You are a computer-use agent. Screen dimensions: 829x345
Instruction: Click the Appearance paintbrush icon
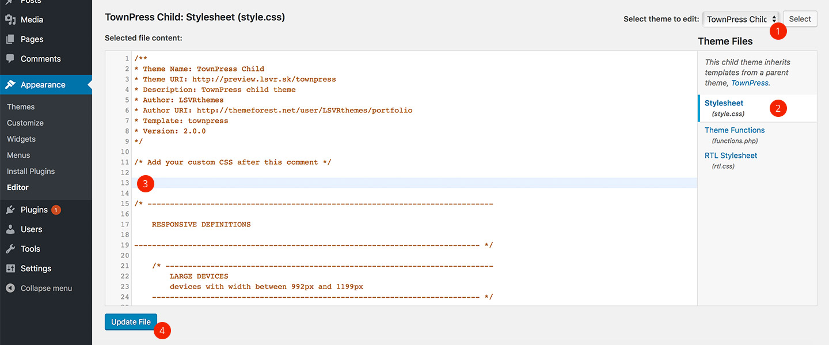click(x=10, y=85)
